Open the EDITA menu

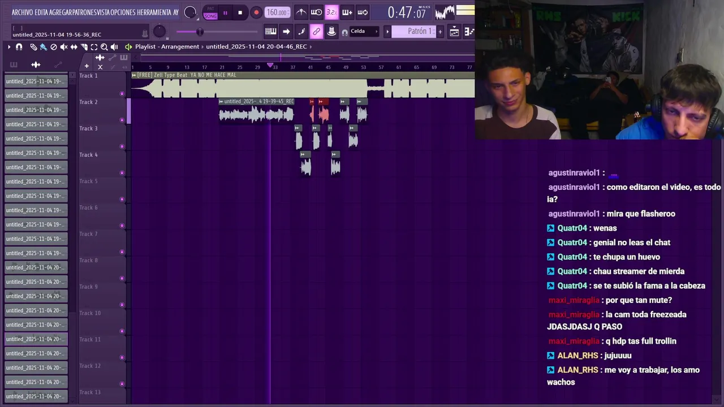41,12
